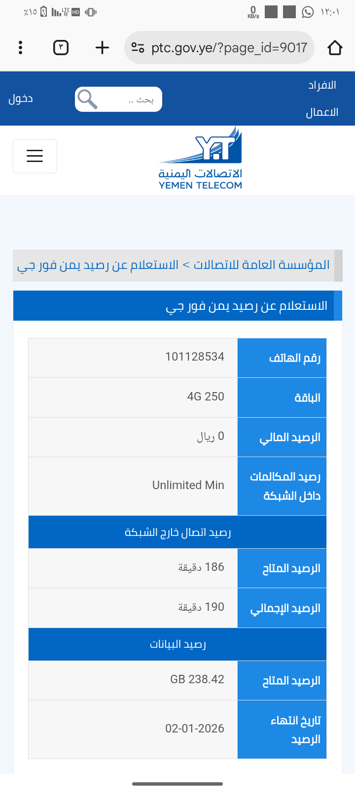This screenshot has width=355, height=794.
Task: Tap the رصيد البيانات section header
Action: (177, 644)
